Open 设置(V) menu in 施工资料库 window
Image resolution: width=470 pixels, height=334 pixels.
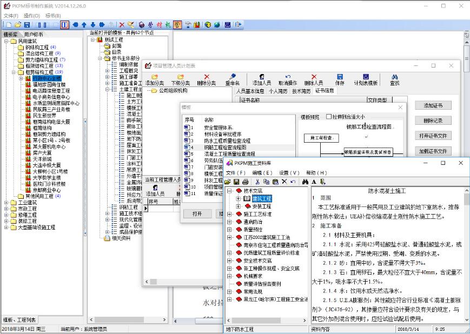pyautogui.click(x=289, y=173)
